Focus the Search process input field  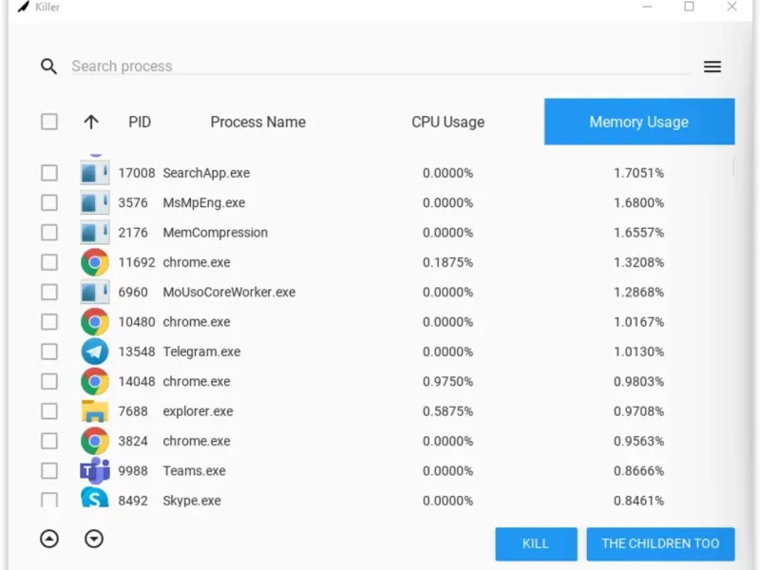click(x=380, y=66)
